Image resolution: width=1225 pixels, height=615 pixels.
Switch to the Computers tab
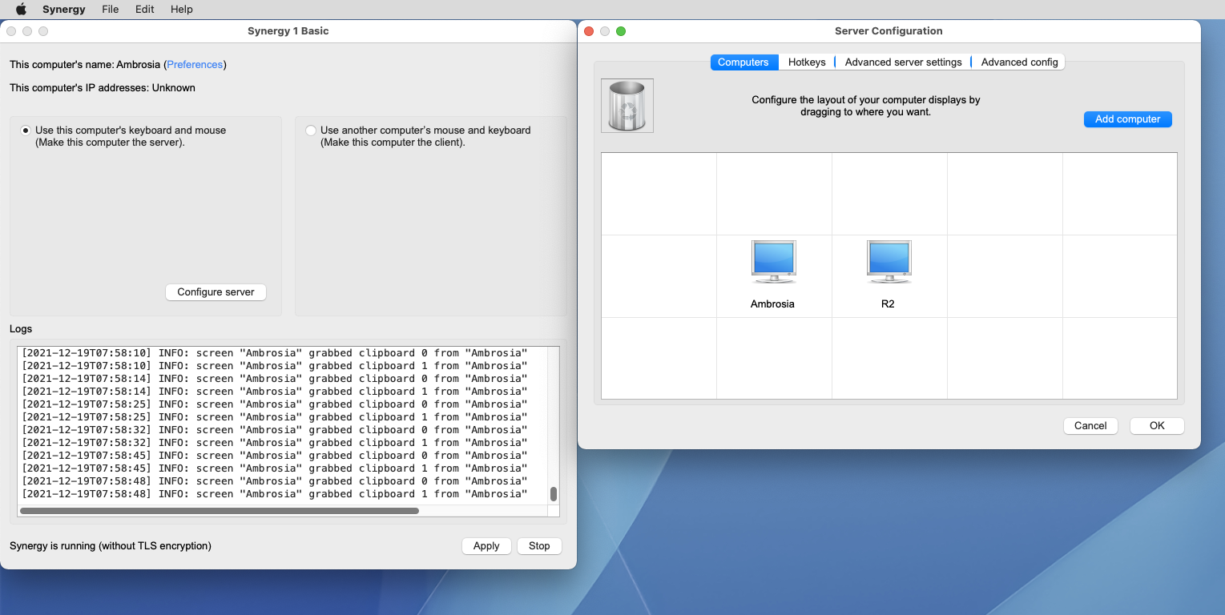click(743, 62)
